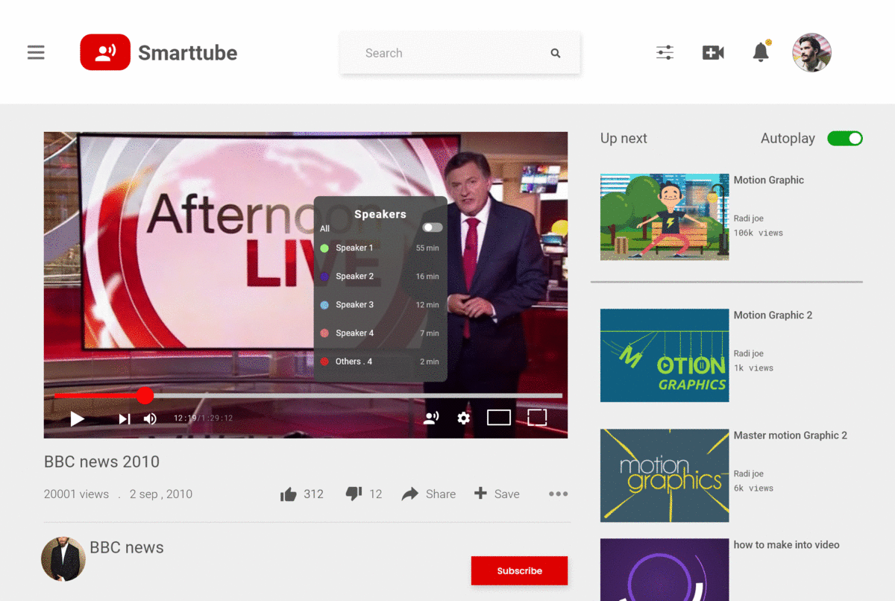Dislike the video with thumbs down
This screenshot has width=895, height=601.
[x=354, y=494]
